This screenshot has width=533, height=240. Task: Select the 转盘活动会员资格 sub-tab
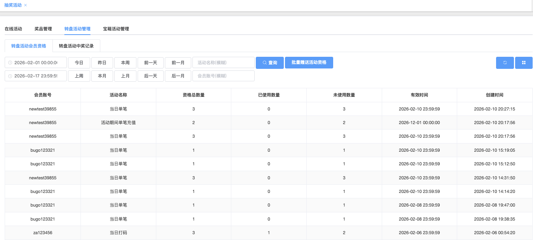[29, 46]
